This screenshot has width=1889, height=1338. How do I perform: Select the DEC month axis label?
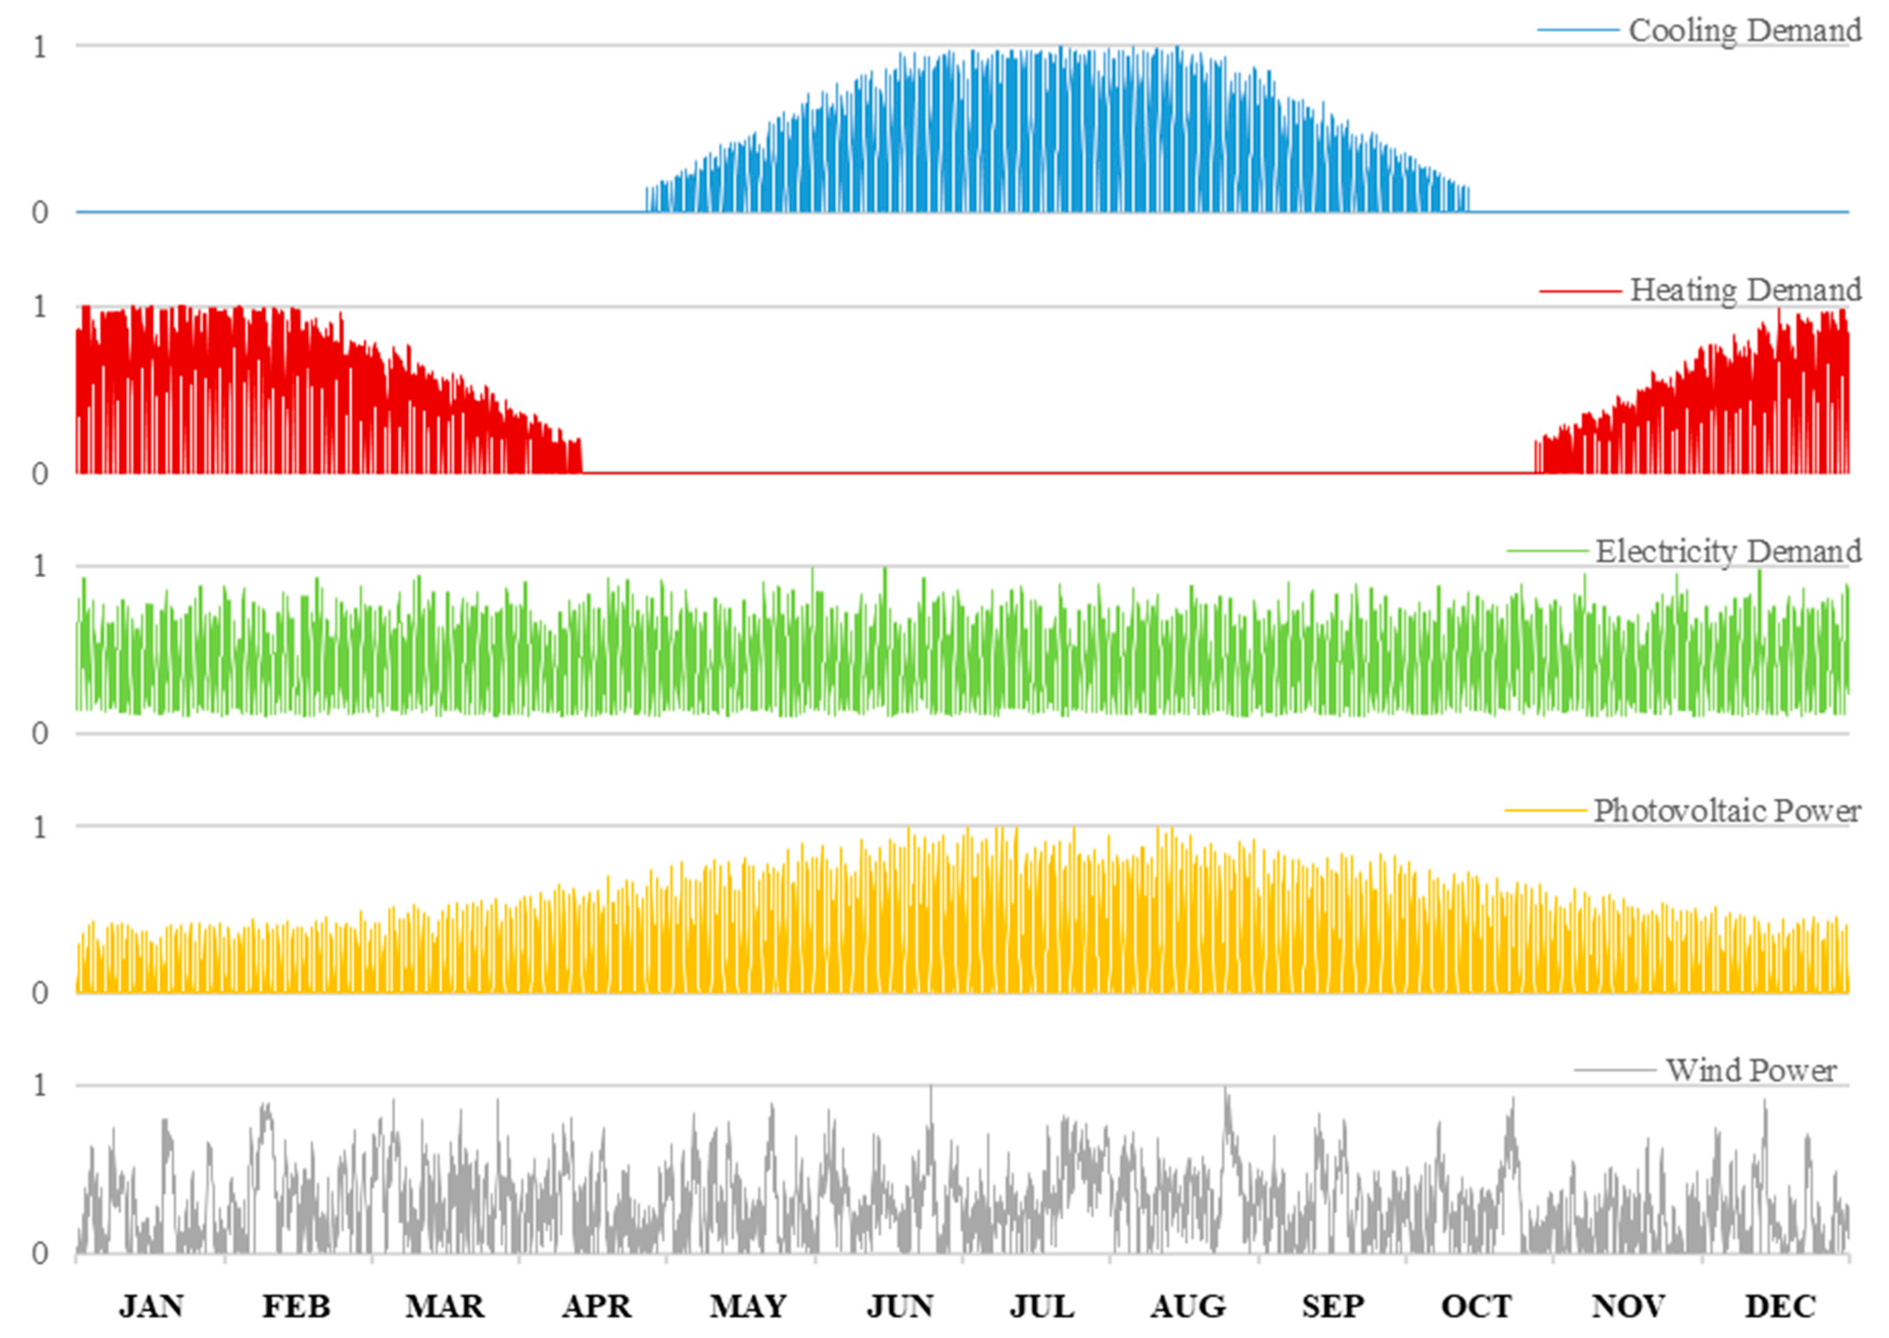coord(1780,1307)
